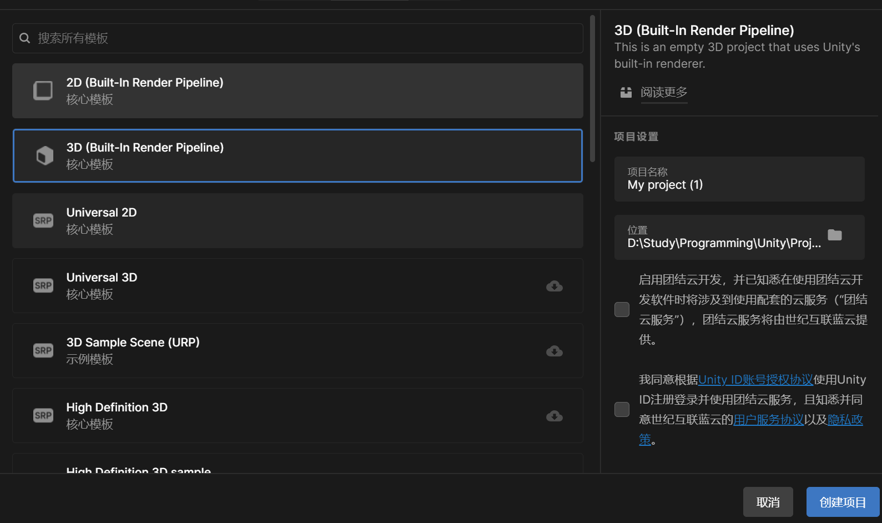Click the template list scrollbar
The height and width of the screenshot is (523, 882).
[592, 89]
